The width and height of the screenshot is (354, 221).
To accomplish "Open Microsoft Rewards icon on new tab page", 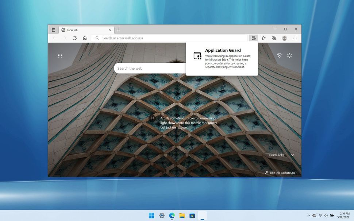I will [279, 55].
